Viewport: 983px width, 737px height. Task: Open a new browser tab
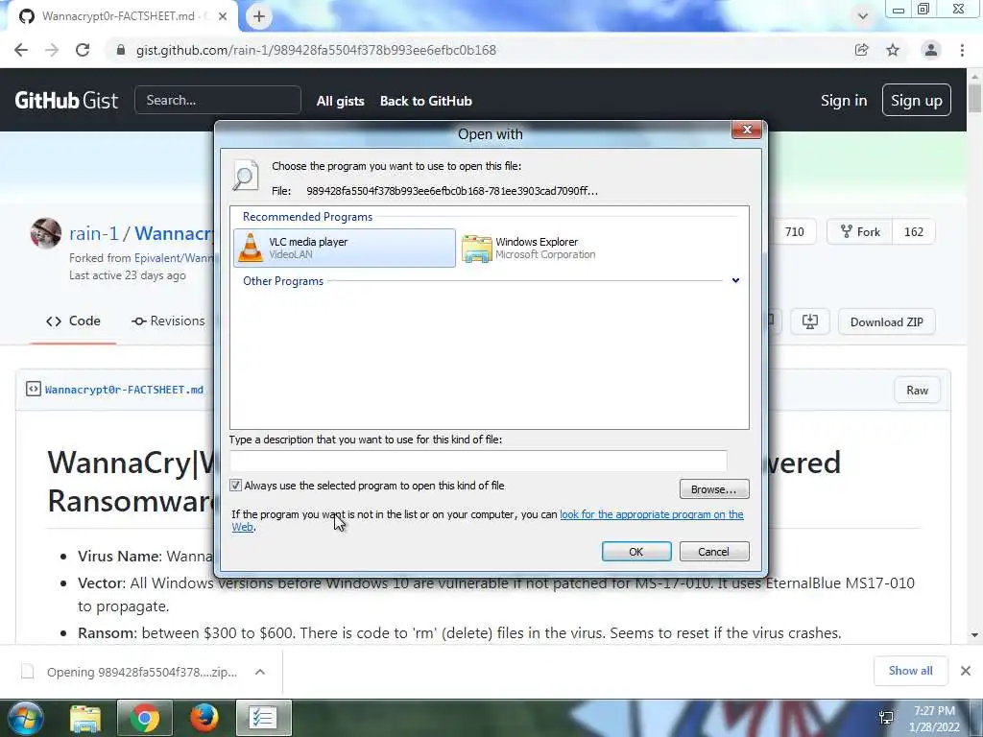(259, 16)
